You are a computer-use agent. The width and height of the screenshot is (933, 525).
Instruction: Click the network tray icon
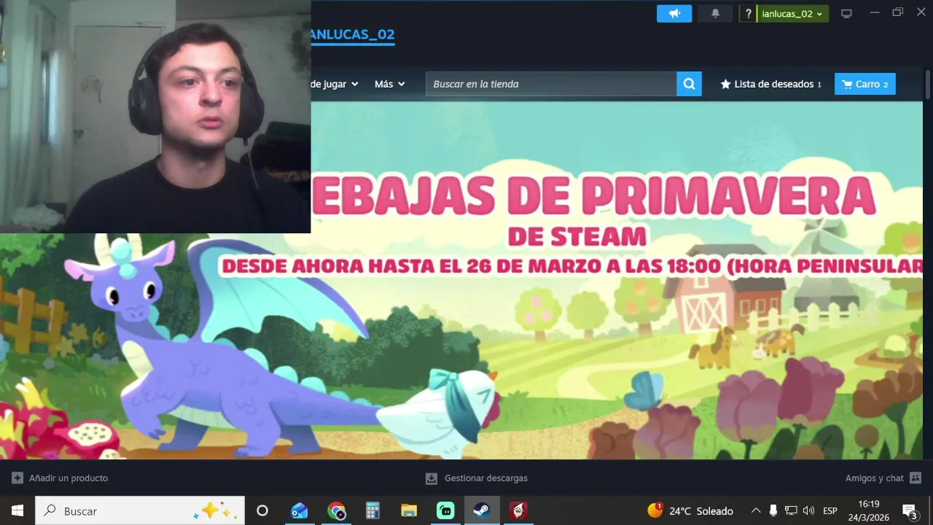[791, 510]
